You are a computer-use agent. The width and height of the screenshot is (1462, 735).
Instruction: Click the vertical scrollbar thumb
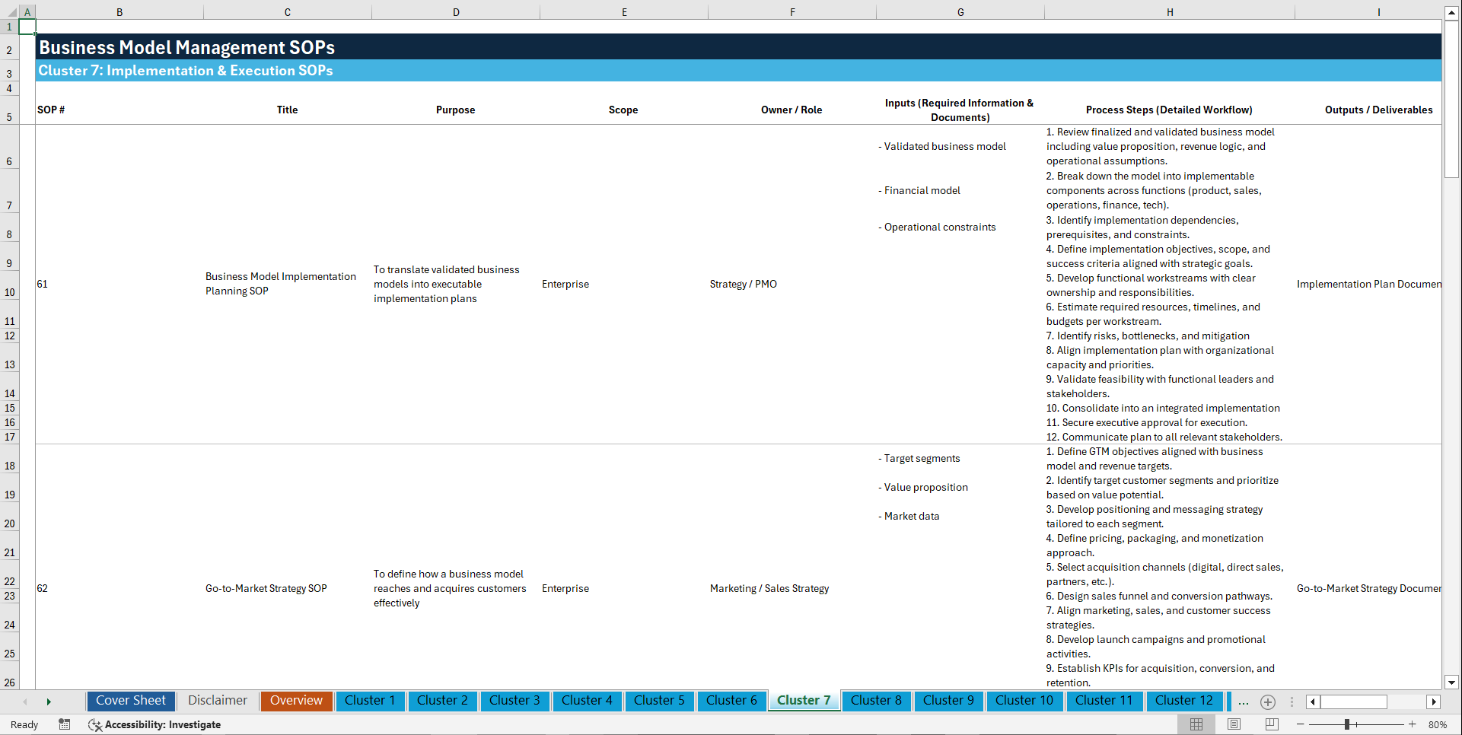(x=1451, y=99)
